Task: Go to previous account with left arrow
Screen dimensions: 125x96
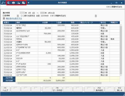Action: [x=18, y=16]
